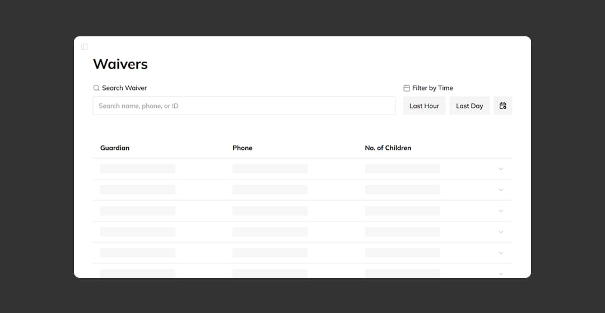
Task: Toggle the sidebar panel icon
Action: (x=85, y=47)
